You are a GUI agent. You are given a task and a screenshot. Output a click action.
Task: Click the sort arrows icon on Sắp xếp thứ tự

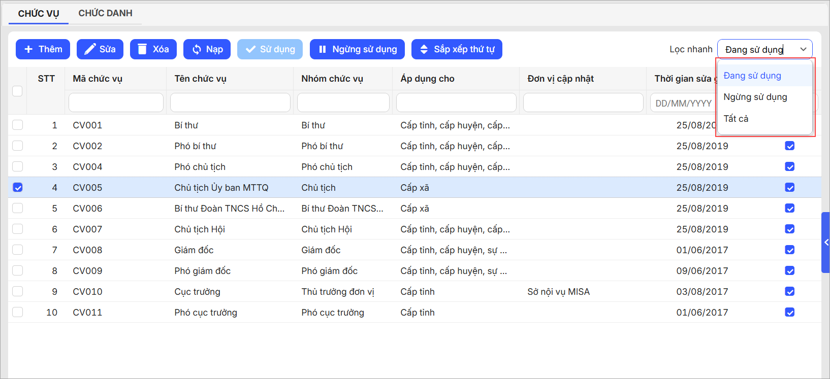click(424, 49)
